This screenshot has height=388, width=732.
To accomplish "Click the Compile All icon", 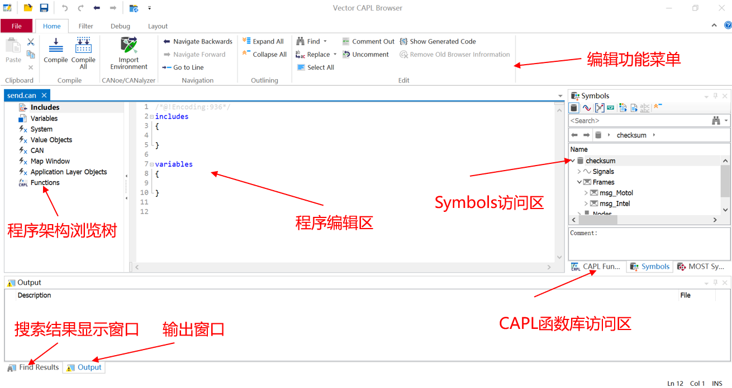I will point(83,45).
